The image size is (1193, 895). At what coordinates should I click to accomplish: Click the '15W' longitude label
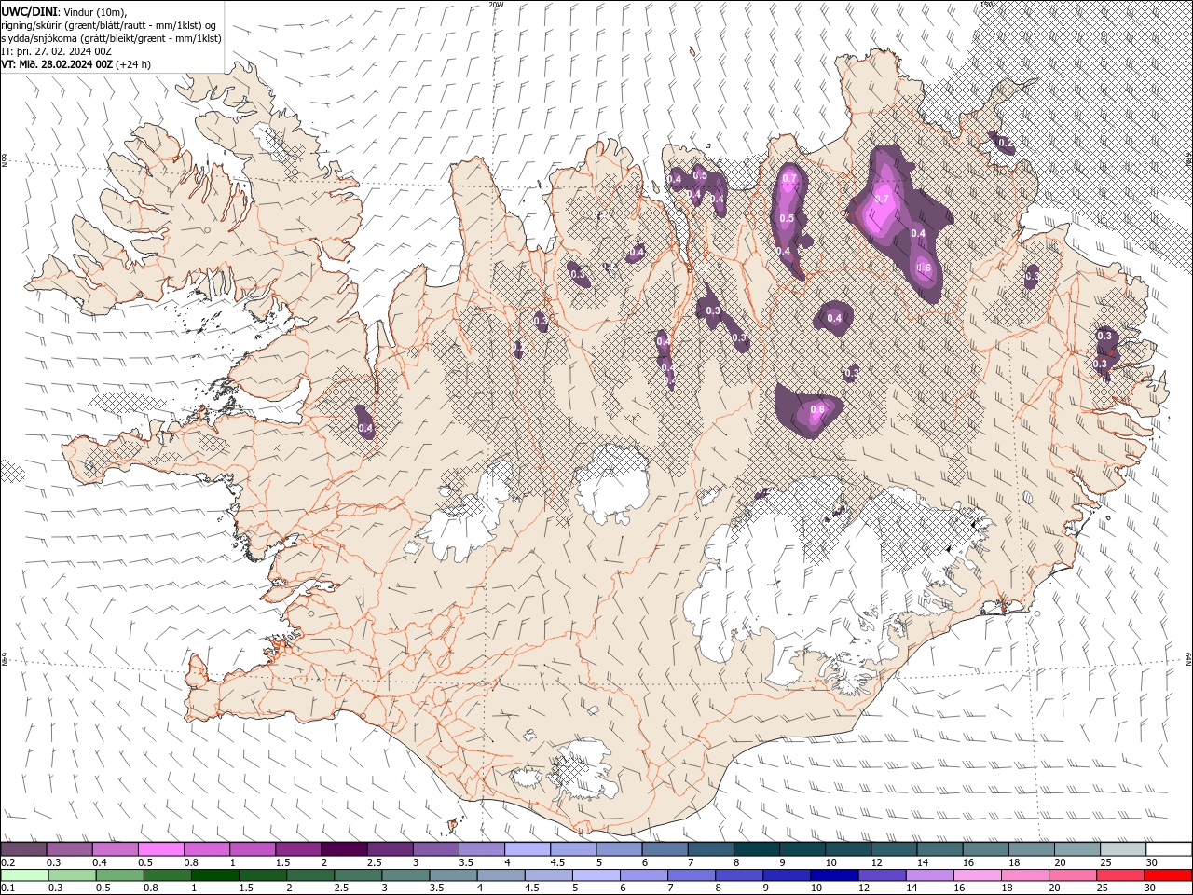[987, 5]
